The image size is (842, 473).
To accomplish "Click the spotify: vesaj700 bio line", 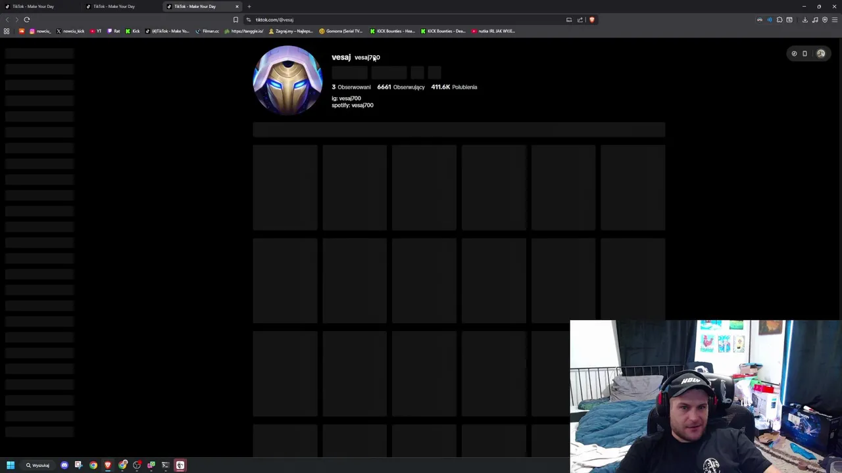I will tap(353, 105).
